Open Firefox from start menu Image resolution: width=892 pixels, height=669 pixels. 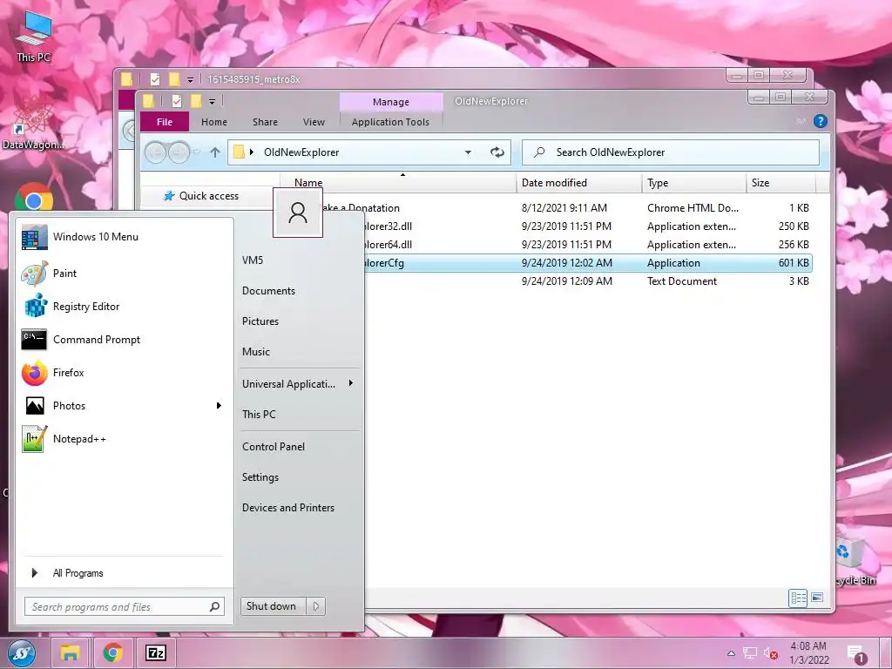pyautogui.click(x=125, y=373)
